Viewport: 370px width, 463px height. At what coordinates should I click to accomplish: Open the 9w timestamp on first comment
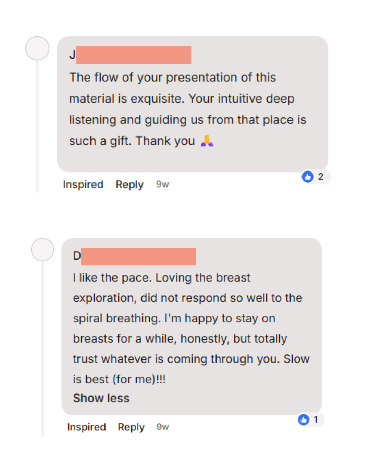coord(162,185)
